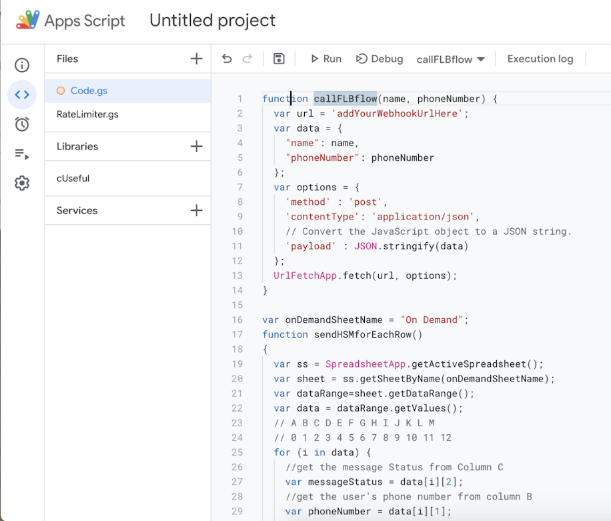Click the Debug button
This screenshot has height=521, width=611.
click(x=380, y=59)
